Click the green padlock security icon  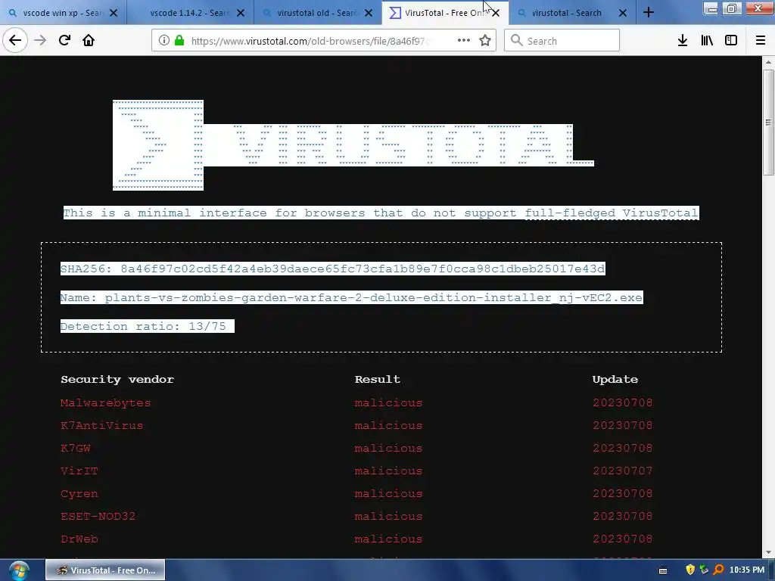click(179, 41)
